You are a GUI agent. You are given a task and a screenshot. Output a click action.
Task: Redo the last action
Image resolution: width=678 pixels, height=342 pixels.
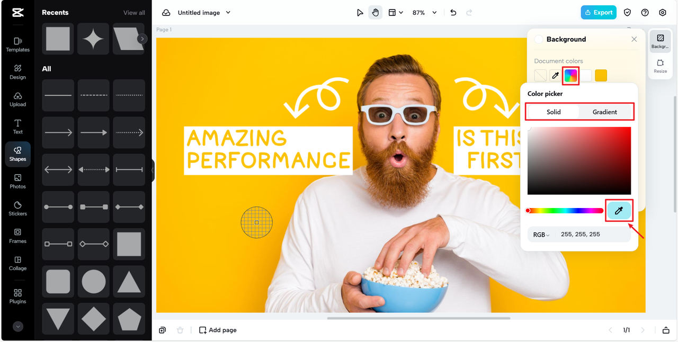(469, 13)
